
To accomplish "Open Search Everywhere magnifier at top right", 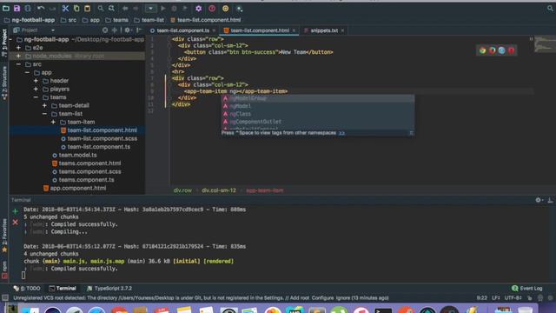I will click(550, 8).
